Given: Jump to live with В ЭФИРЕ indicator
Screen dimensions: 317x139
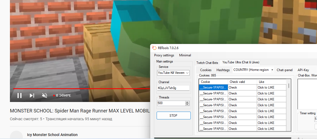Looking at the screenshot, I should click(x=62, y=96).
